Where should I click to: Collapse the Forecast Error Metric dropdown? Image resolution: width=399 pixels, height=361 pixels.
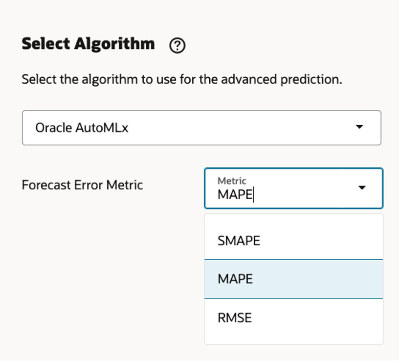(x=362, y=188)
